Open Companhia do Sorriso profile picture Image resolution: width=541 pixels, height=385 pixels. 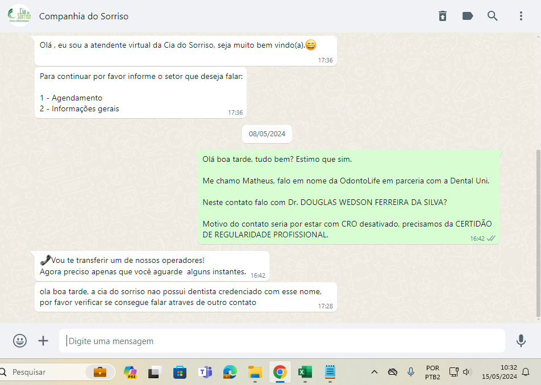[19, 15]
